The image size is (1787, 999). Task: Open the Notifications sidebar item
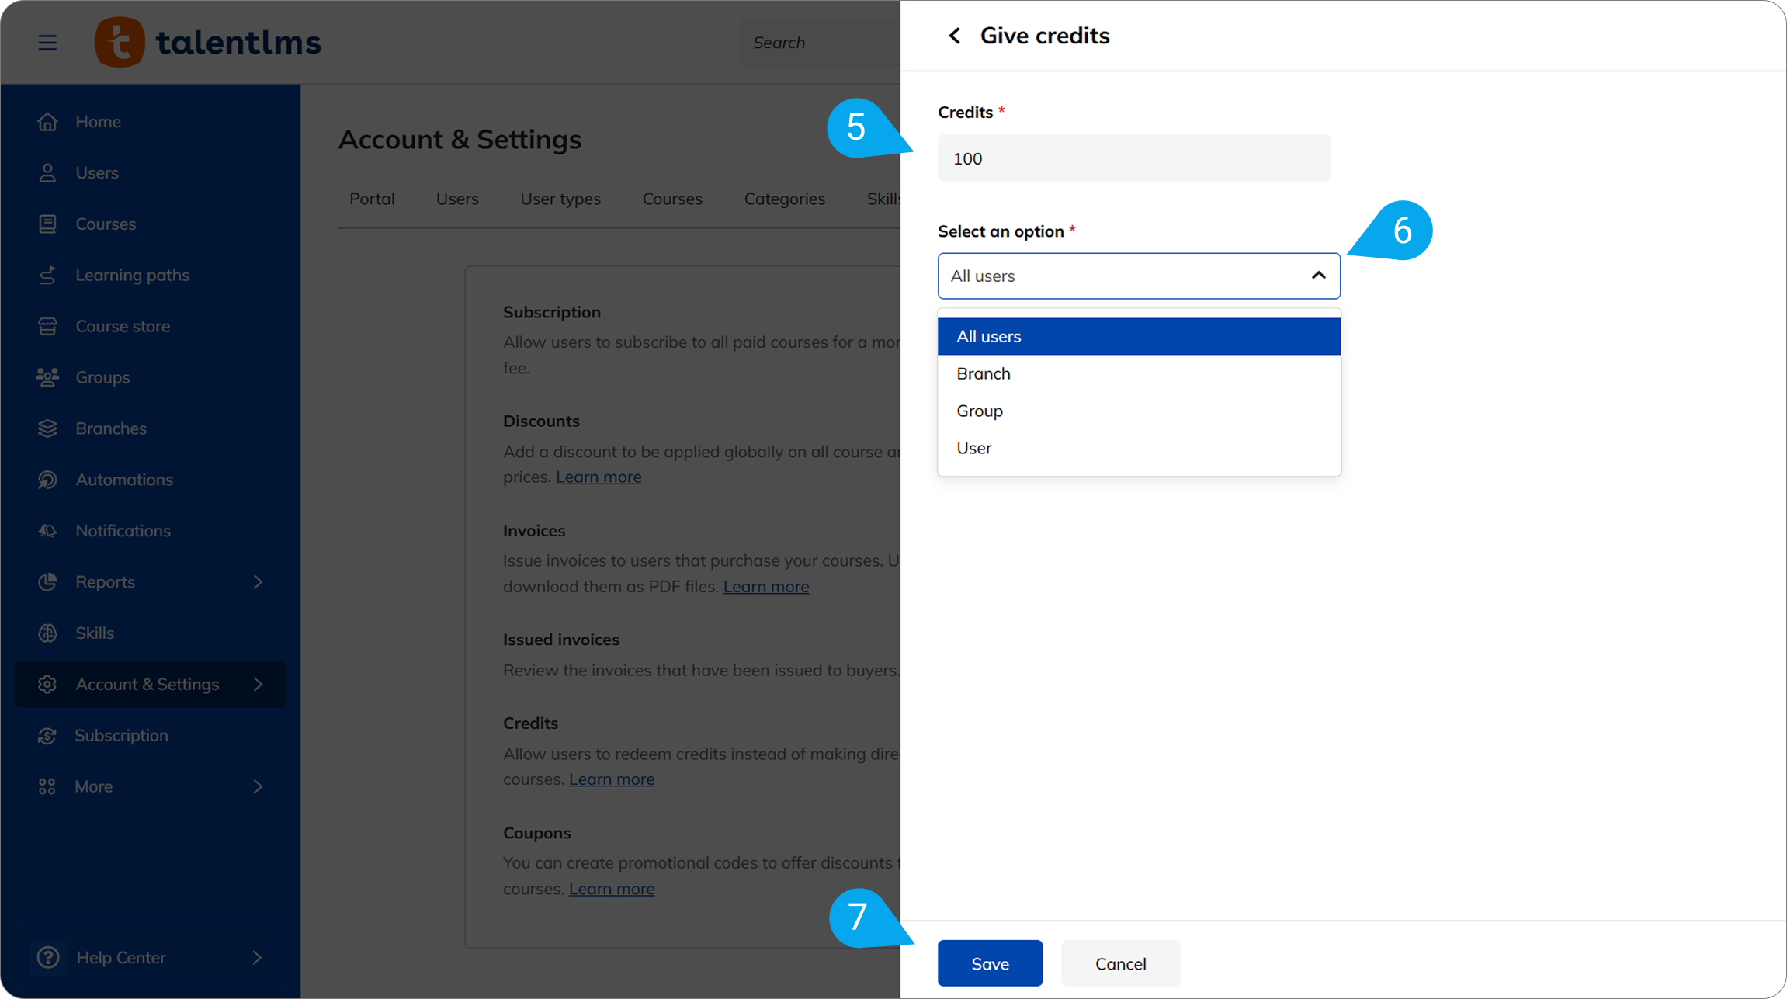click(x=123, y=531)
